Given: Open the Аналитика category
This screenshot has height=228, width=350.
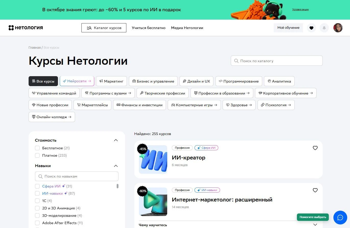Looking at the screenshot, I should pyautogui.click(x=279, y=81).
